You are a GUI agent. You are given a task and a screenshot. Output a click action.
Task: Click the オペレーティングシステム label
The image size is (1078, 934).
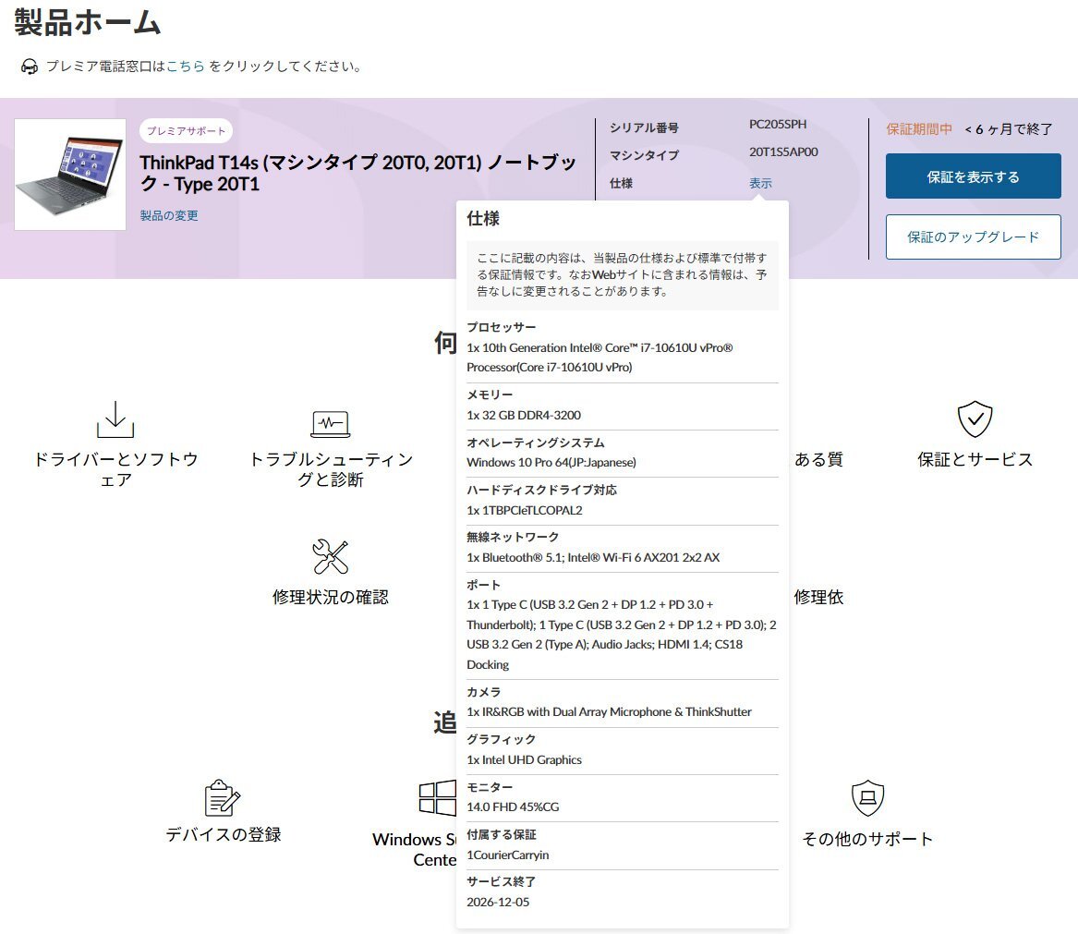click(536, 443)
